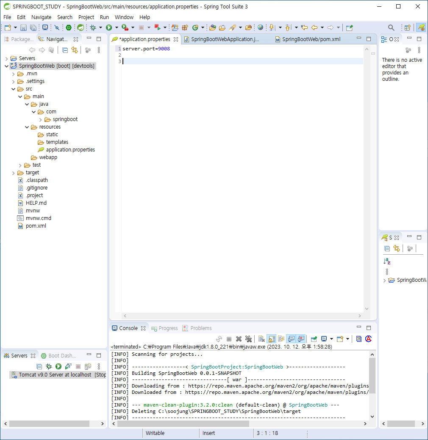Click the Open Web Browser globe icon
Screen dimensions: 428x440
pos(261,27)
